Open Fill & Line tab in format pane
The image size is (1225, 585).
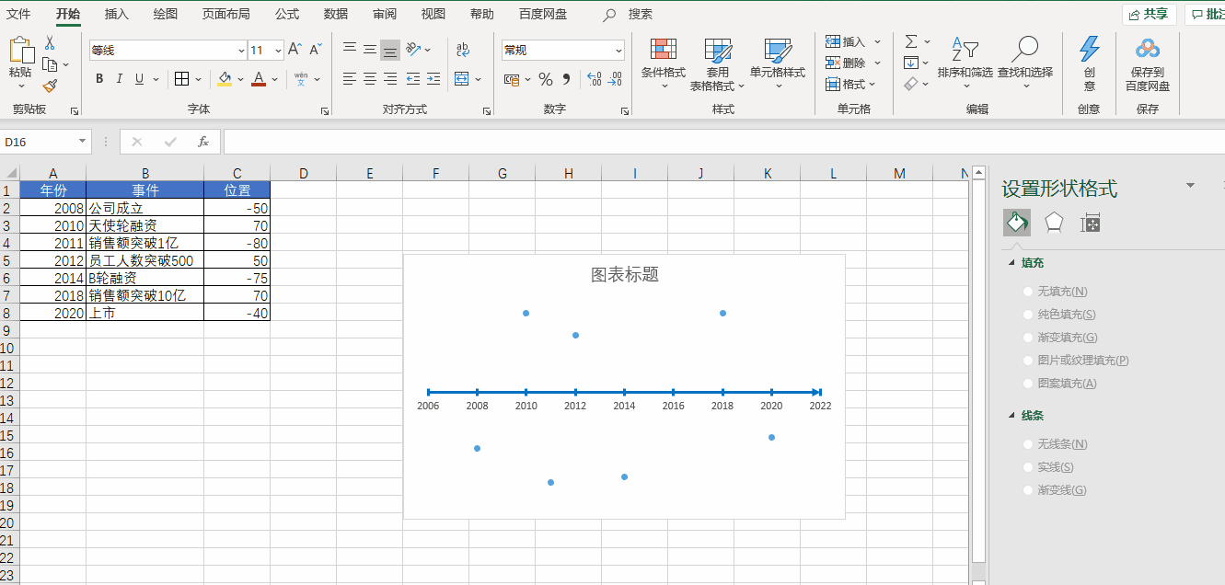pos(1017,223)
